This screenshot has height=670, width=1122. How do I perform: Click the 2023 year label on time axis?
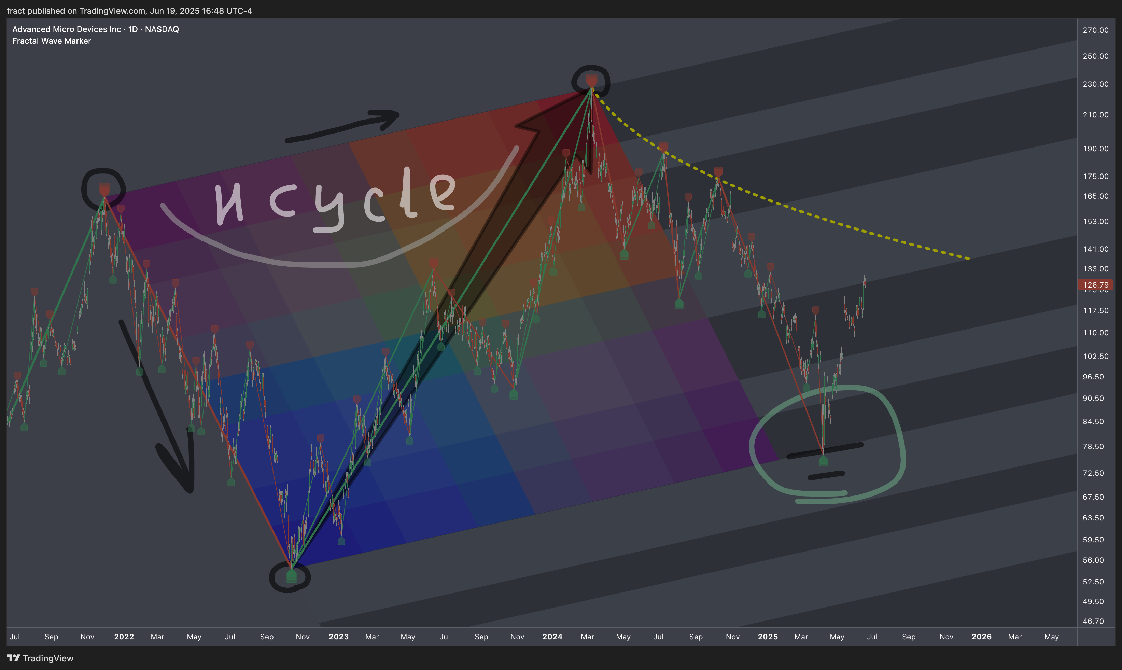[338, 637]
